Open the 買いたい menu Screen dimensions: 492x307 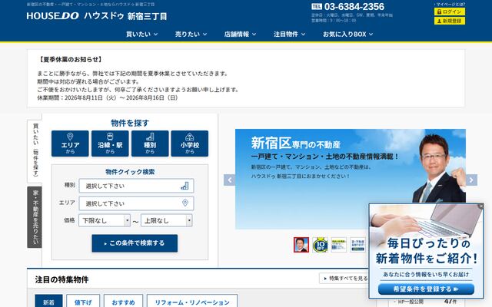pyautogui.click(x=141, y=34)
